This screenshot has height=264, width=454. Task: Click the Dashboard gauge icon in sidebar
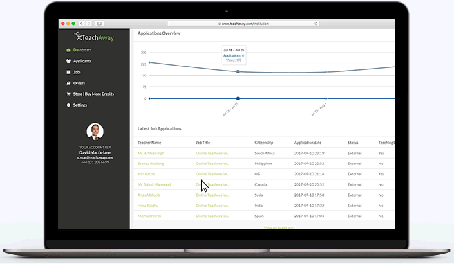(x=68, y=50)
